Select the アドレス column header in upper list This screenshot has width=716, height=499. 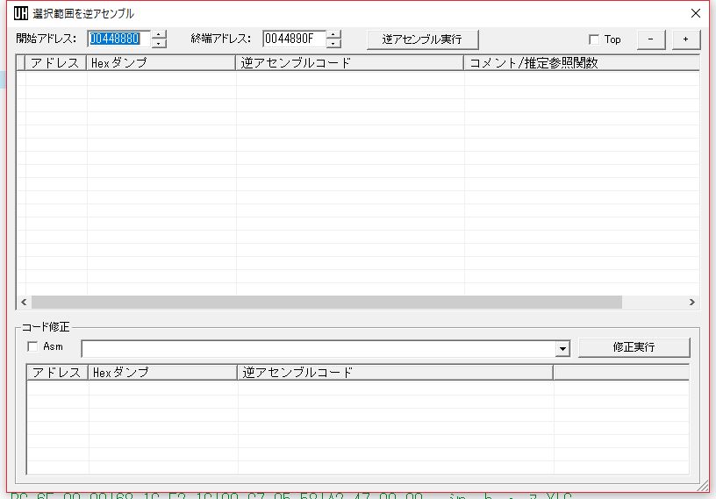[55, 62]
